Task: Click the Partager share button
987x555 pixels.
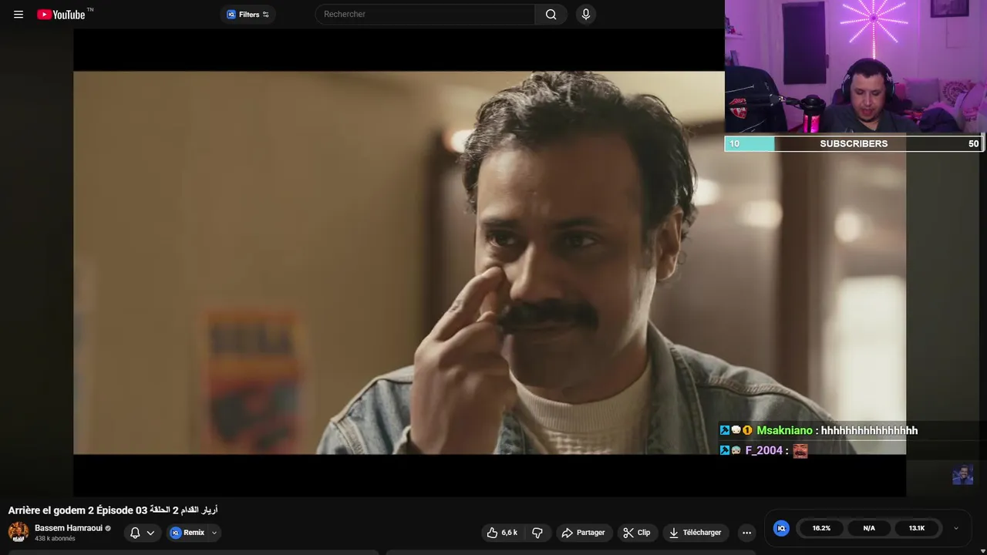Action: tap(583, 533)
